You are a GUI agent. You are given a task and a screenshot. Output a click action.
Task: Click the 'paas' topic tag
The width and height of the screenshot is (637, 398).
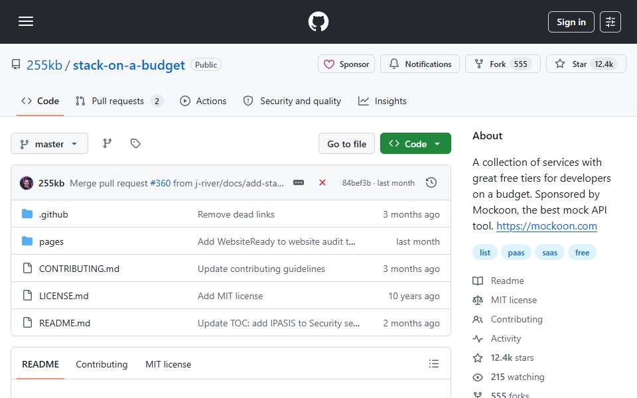(x=516, y=253)
